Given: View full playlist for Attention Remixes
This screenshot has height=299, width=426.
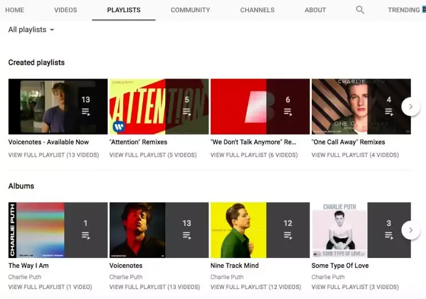Looking at the screenshot, I should (153, 155).
